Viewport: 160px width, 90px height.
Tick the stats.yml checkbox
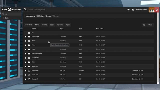pyautogui.click(x=25, y=79)
